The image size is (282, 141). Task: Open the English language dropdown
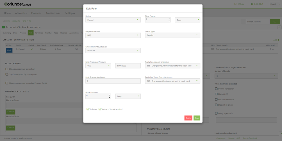click(275, 4)
